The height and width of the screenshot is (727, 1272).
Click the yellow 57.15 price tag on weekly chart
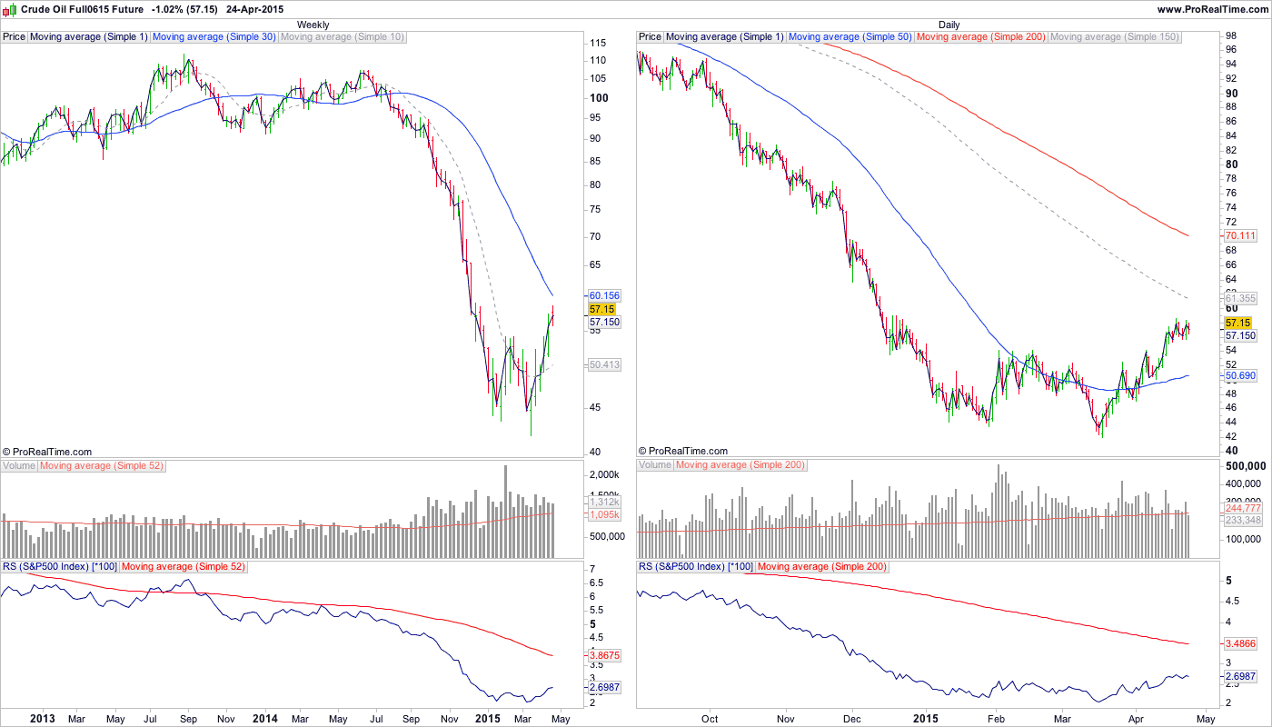coord(603,309)
